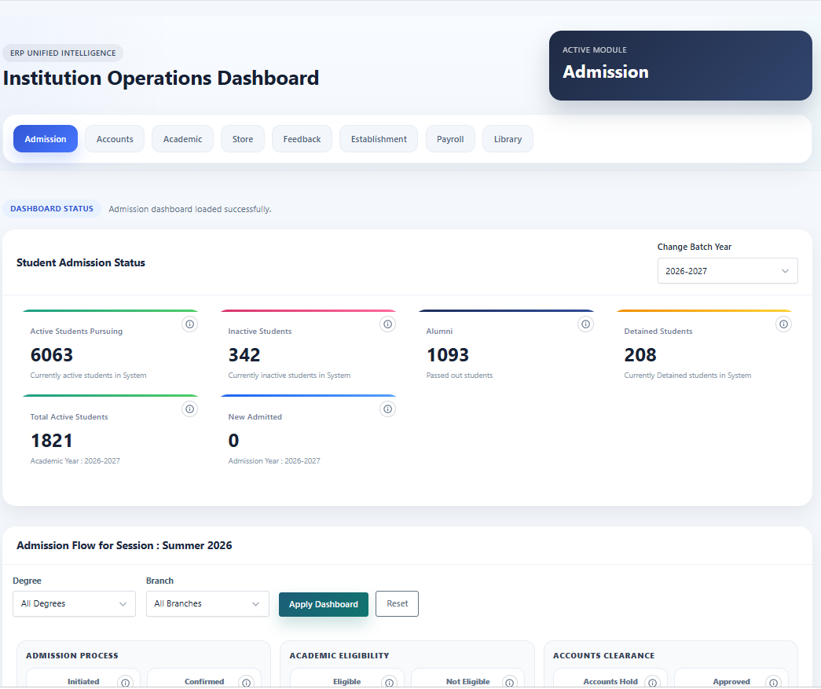The width and height of the screenshot is (821, 689).
Task: Switch to the Accounts module tab
Action: 115,139
